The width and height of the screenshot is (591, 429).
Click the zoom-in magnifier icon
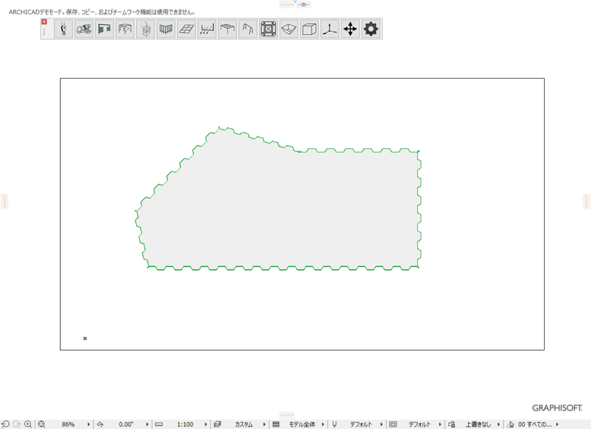(x=28, y=424)
